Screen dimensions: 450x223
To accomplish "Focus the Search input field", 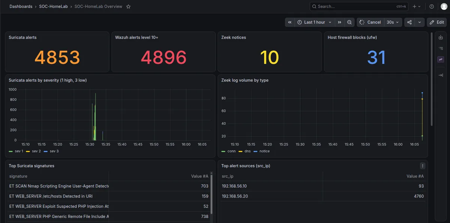I will [359, 6].
